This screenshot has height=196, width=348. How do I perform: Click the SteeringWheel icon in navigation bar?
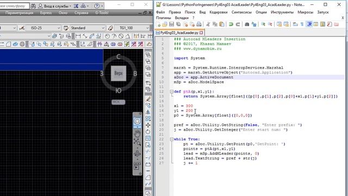point(138,121)
